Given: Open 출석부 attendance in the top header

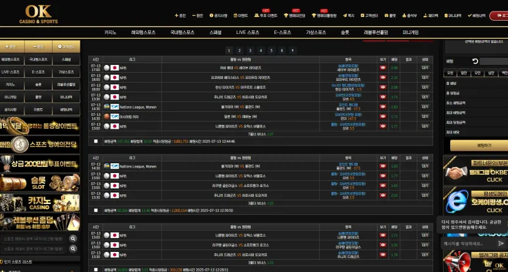Looking at the screenshot, I should click(x=409, y=16).
